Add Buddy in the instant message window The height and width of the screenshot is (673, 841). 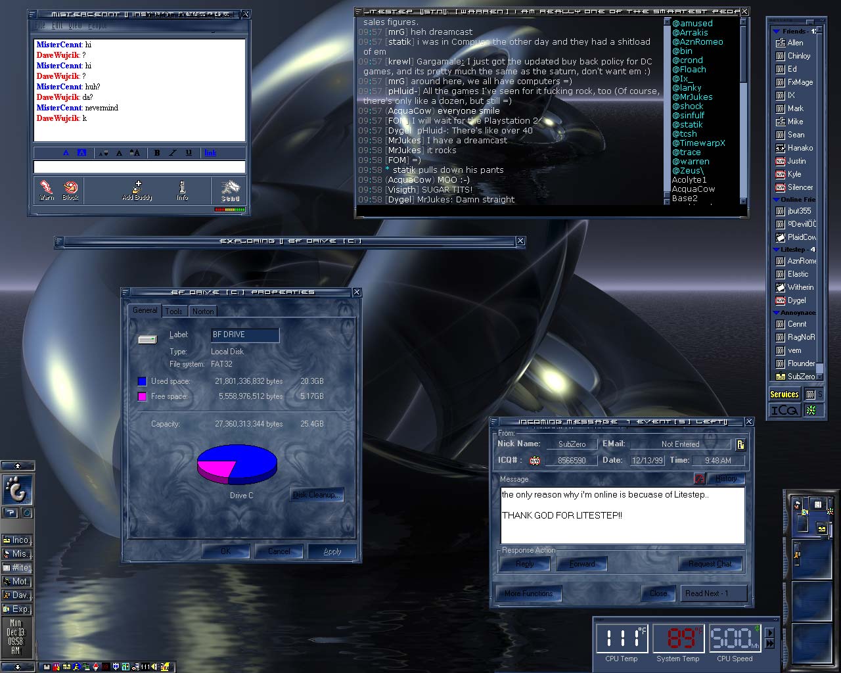pyautogui.click(x=137, y=190)
